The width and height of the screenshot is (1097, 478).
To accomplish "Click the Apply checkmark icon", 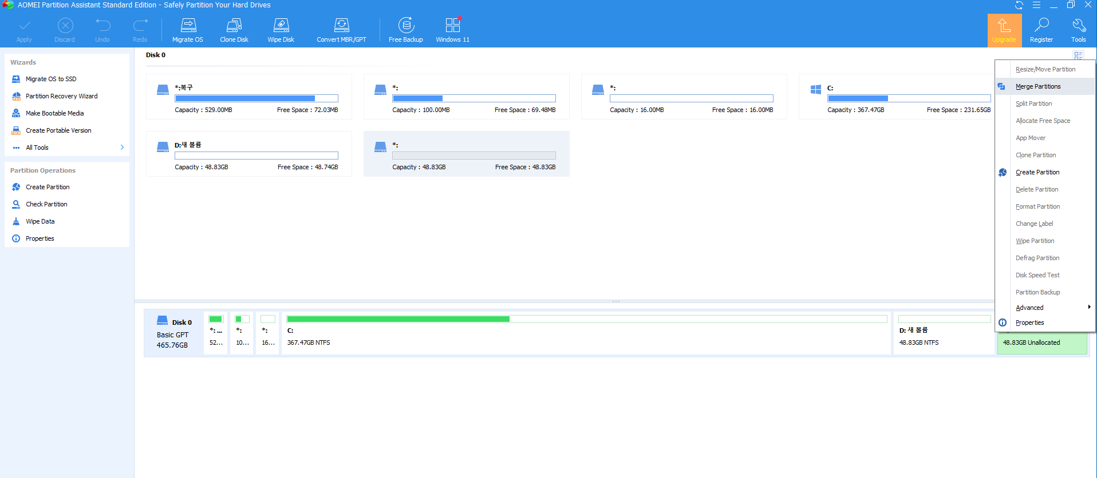I will point(24,26).
